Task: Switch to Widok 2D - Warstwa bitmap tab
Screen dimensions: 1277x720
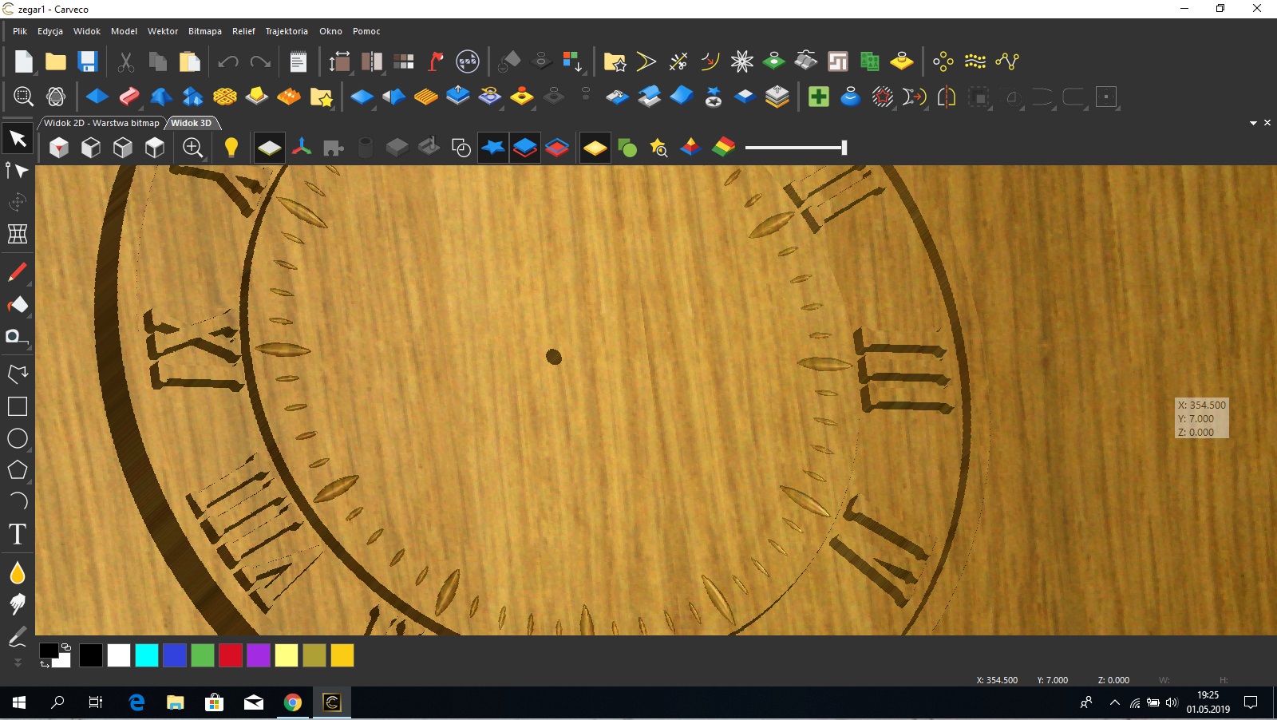Action: 101,123
